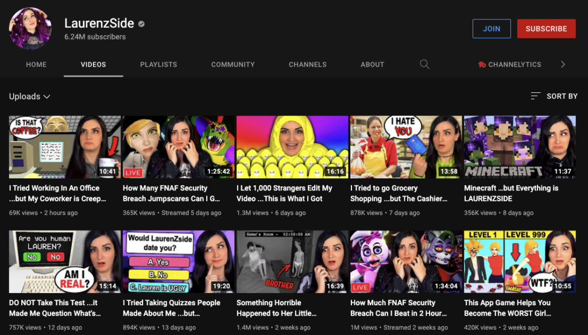
Task: Click '69K views • 2 hours ago'
Action: (44, 213)
